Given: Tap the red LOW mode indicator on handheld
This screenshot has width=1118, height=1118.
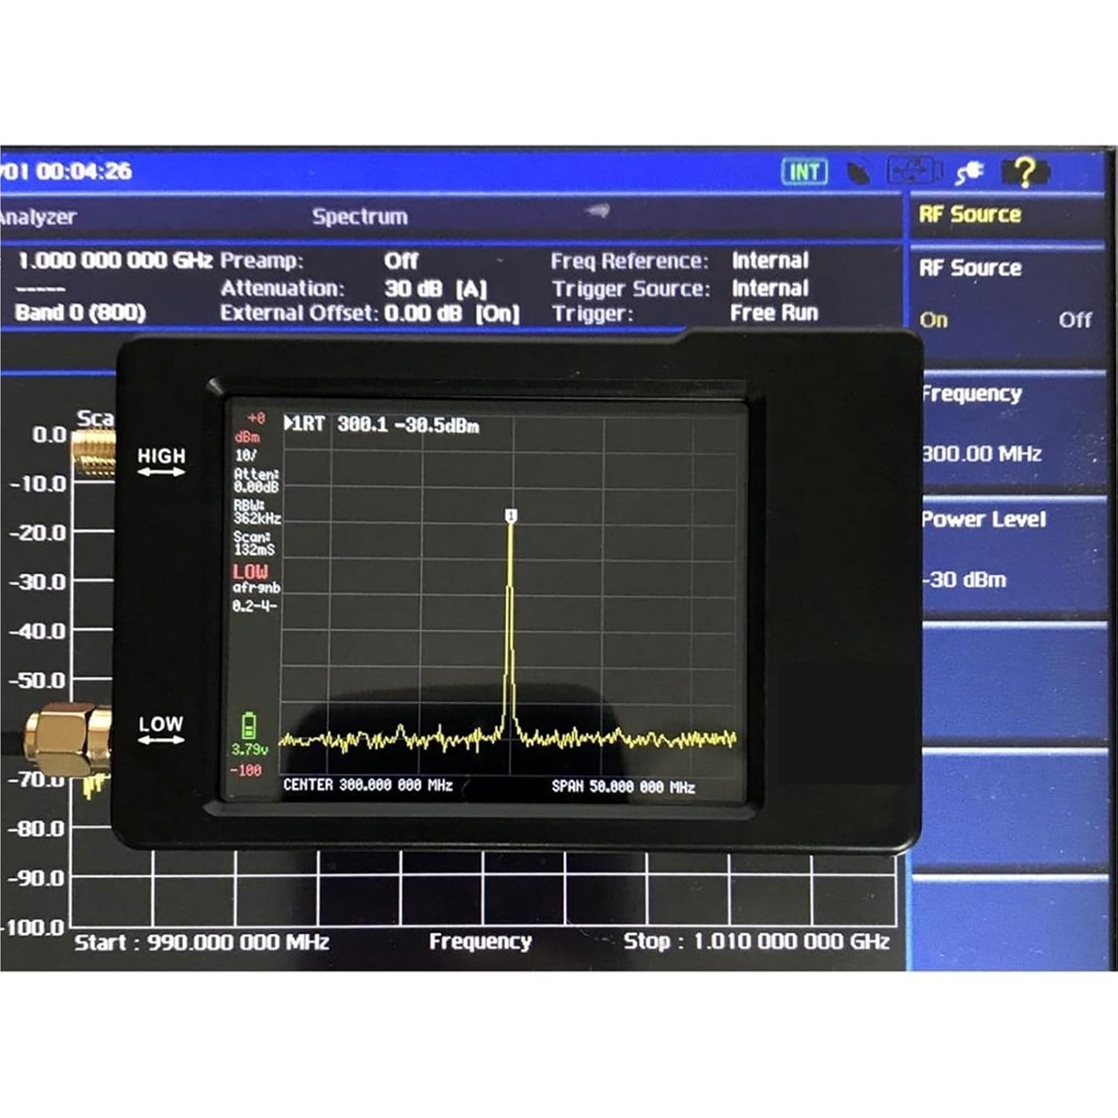Looking at the screenshot, I should [250, 572].
